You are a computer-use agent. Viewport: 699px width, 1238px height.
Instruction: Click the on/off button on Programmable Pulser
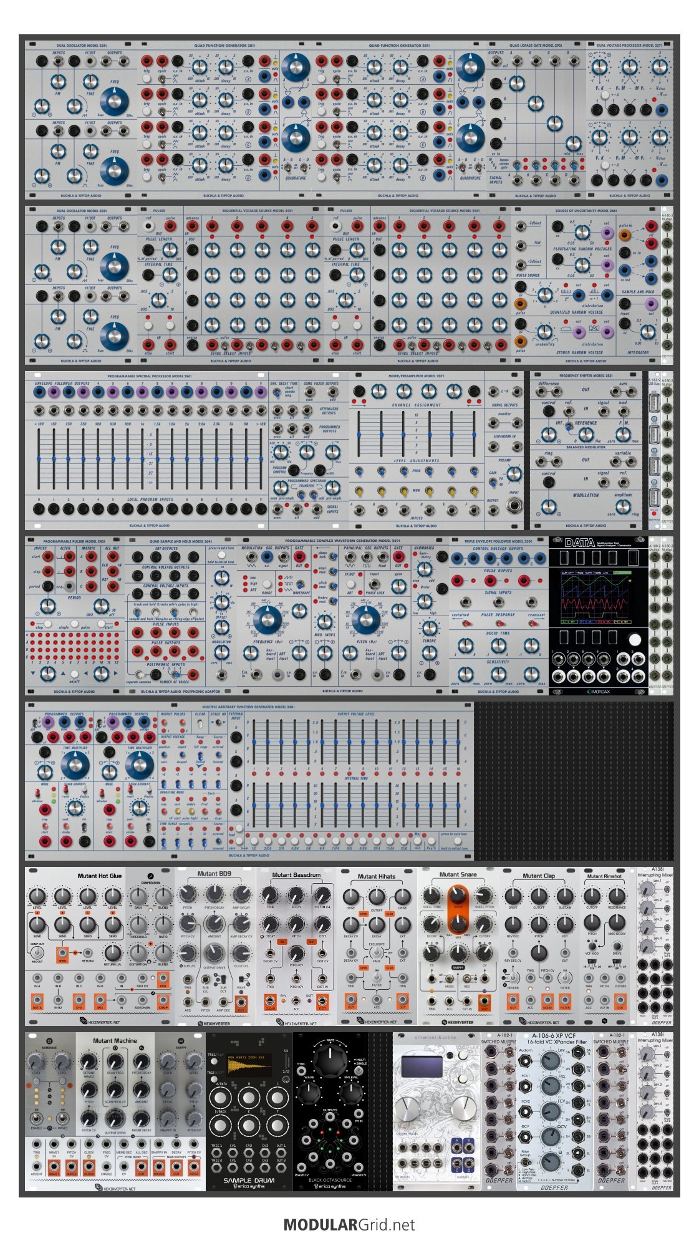coord(74,674)
